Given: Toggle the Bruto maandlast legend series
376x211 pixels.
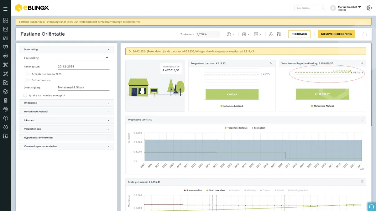Looking at the screenshot, I should point(193,190).
